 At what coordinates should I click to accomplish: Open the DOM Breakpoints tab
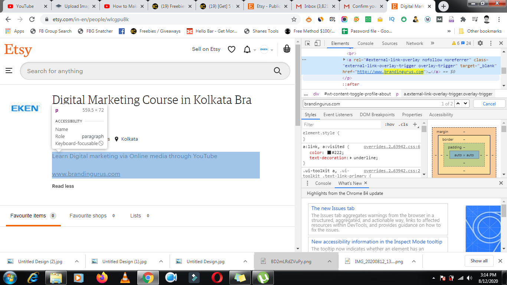[x=377, y=115]
